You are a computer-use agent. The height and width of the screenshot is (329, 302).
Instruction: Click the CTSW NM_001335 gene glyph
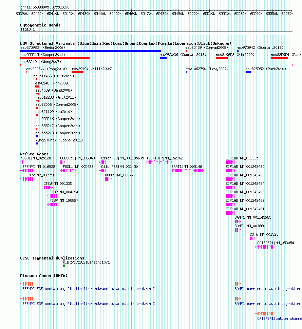click(48, 187)
